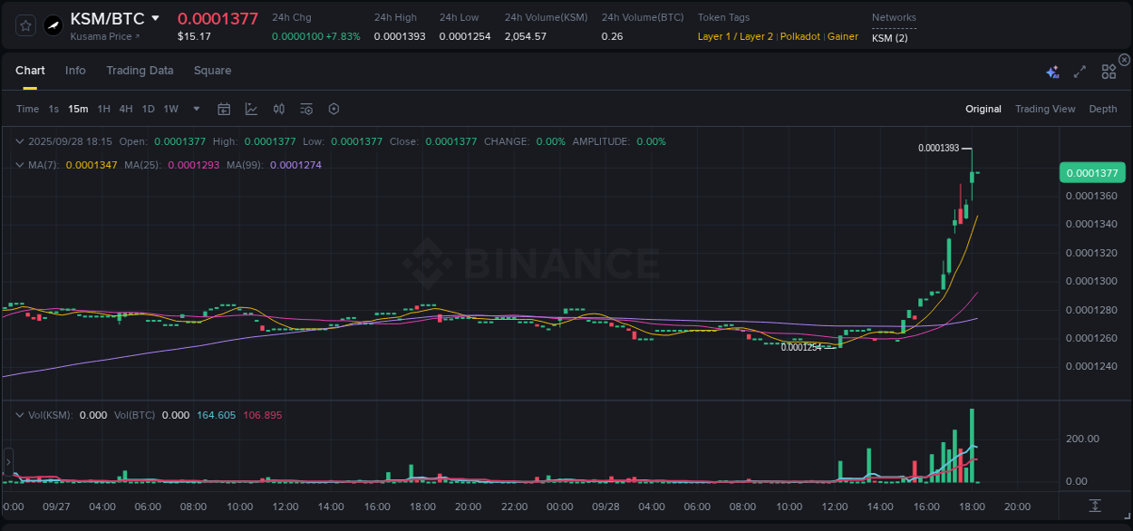Click the Polkadot token tag
Image resolution: width=1133 pixels, height=531 pixels.
pyautogui.click(x=799, y=36)
